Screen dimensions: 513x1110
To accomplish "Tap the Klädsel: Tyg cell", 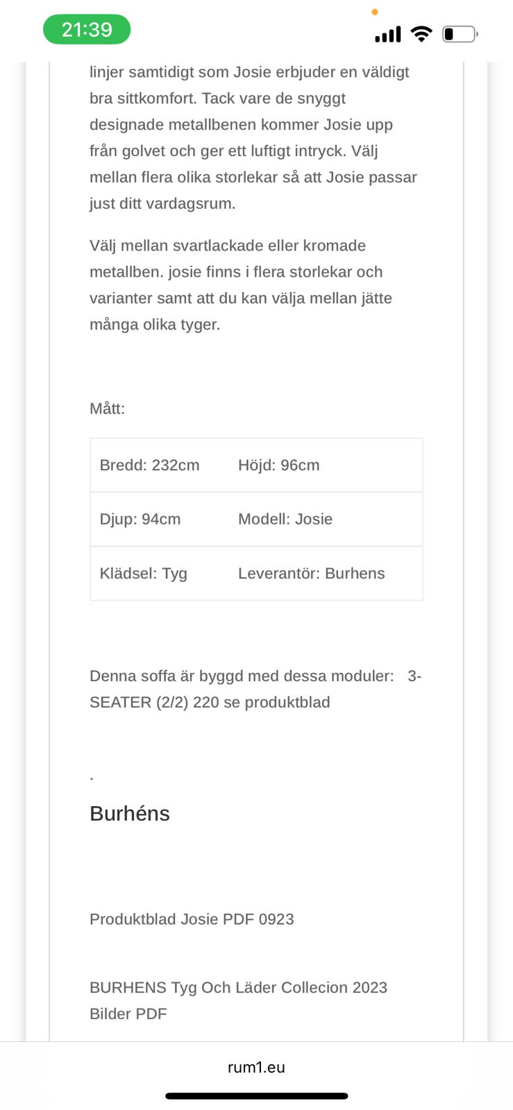I will pos(144,574).
